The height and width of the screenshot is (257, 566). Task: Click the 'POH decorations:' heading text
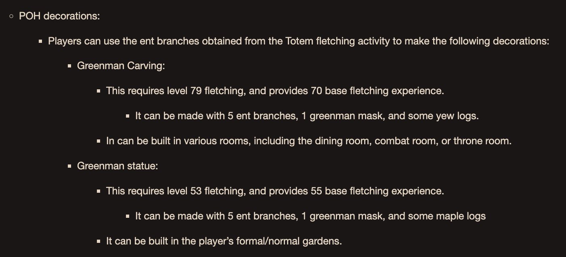coord(59,16)
